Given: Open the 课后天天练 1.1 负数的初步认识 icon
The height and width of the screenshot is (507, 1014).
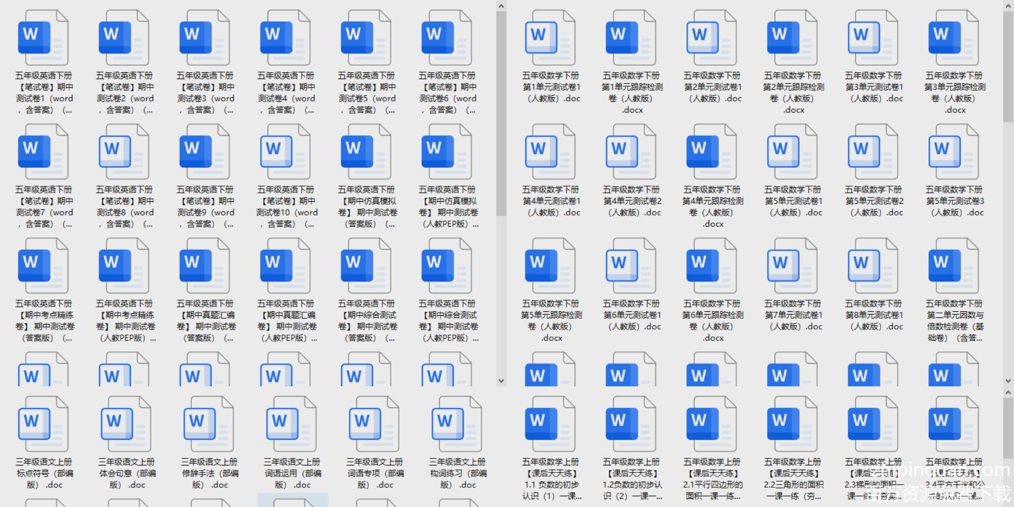Looking at the screenshot, I should [x=550, y=424].
